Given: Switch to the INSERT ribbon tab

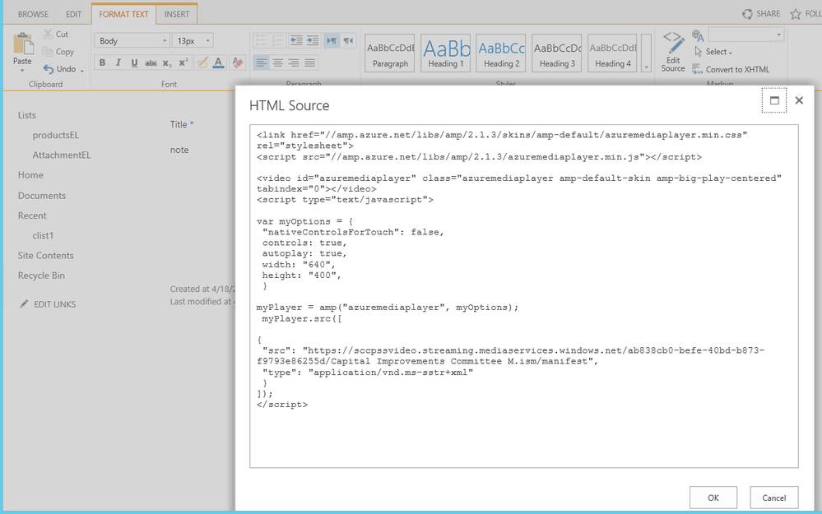Looking at the screenshot, I should point(176,14).
